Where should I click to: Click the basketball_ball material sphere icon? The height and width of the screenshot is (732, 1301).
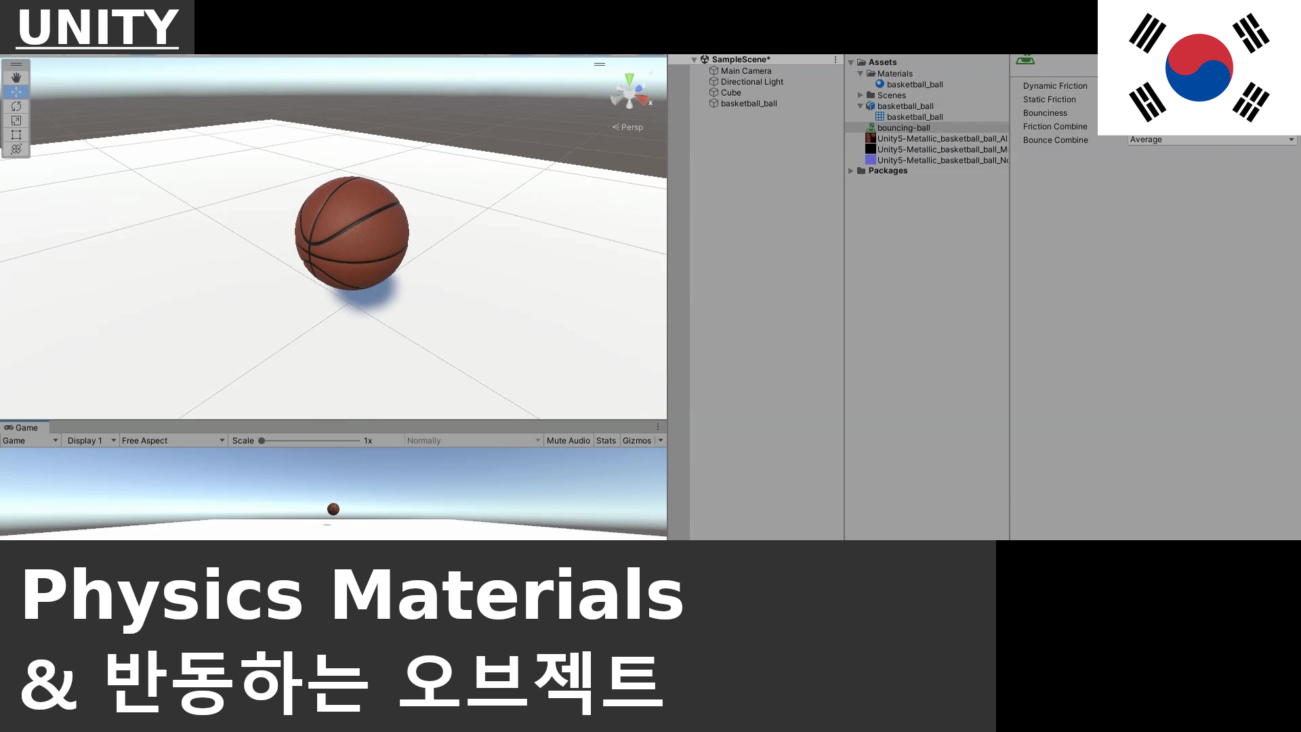pos(880,84)
